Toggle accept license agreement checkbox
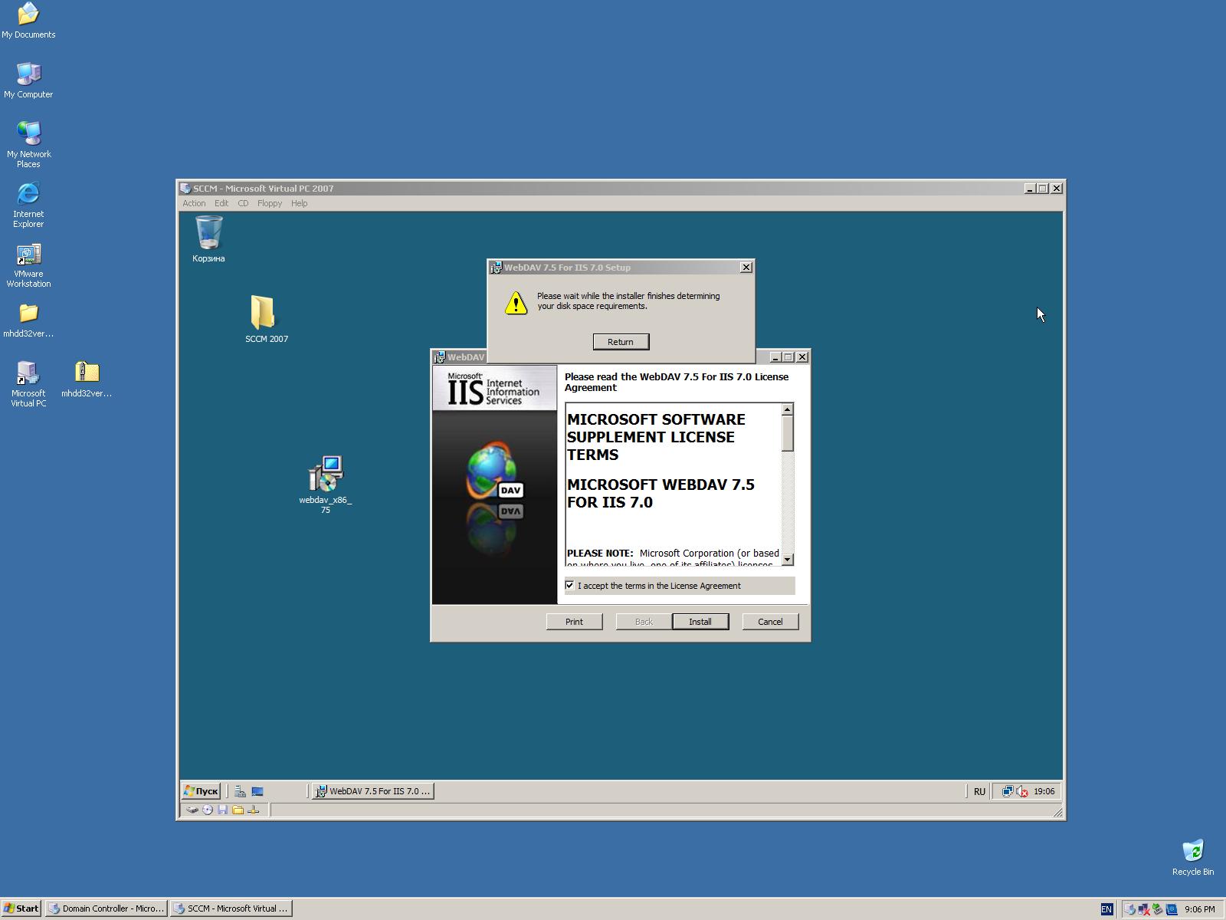 pos(569,585)
